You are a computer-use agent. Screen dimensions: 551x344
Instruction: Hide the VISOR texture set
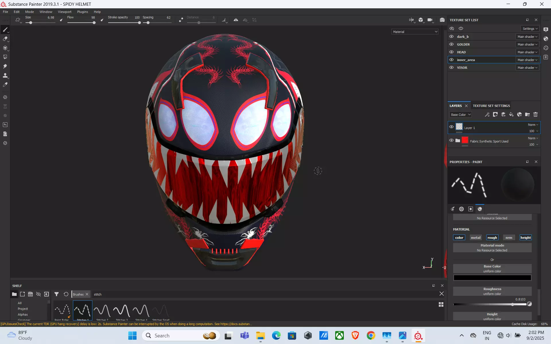(451, 67)
